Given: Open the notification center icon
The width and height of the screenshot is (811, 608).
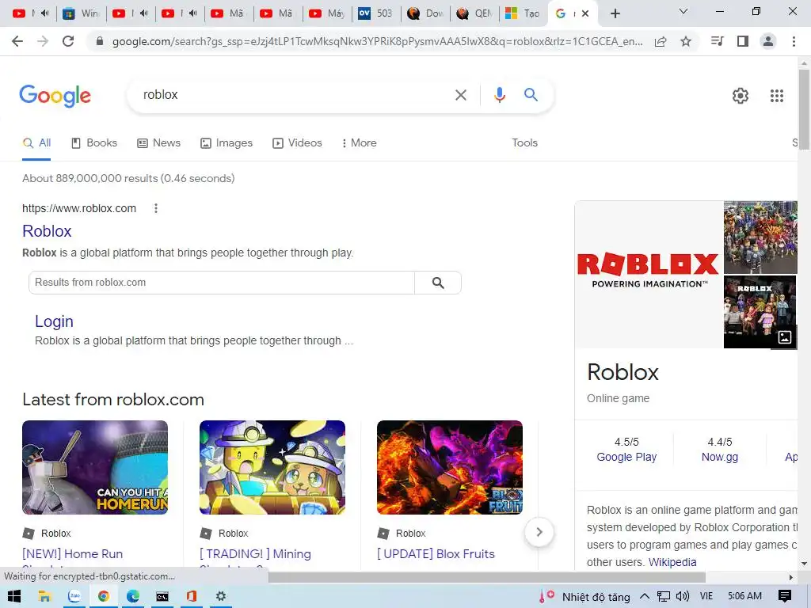Looking at the screenshot, I should pos(785,596).
